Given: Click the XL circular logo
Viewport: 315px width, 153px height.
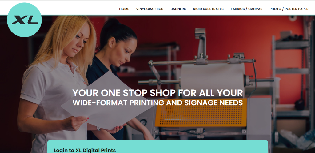Looking at the screenshot, I should click(x=24, y=20).
